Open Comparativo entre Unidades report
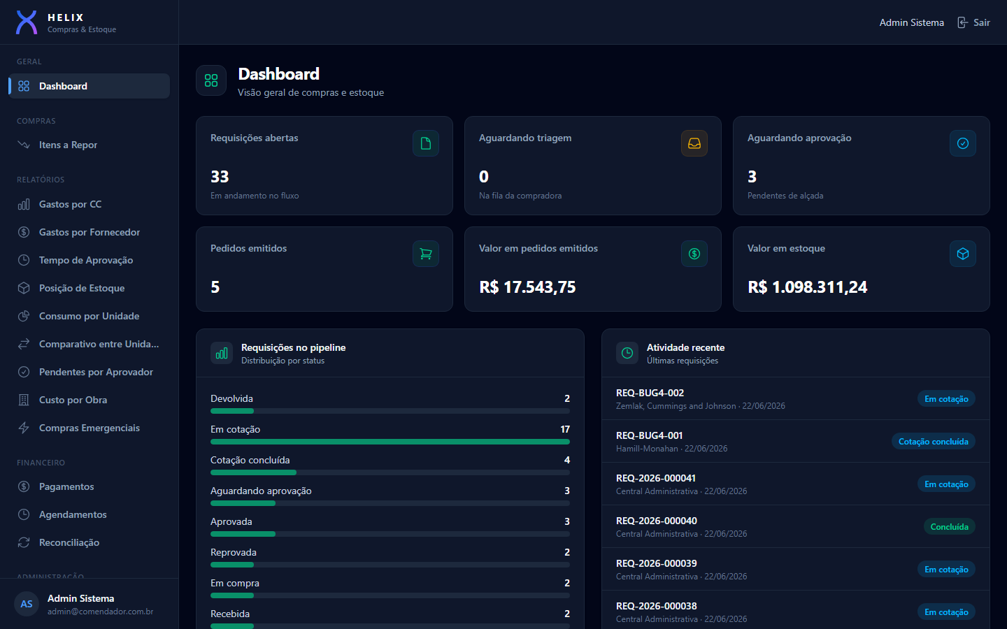Screen dimensions: 1007x629 pyautogui.click(x=90, y=344)
